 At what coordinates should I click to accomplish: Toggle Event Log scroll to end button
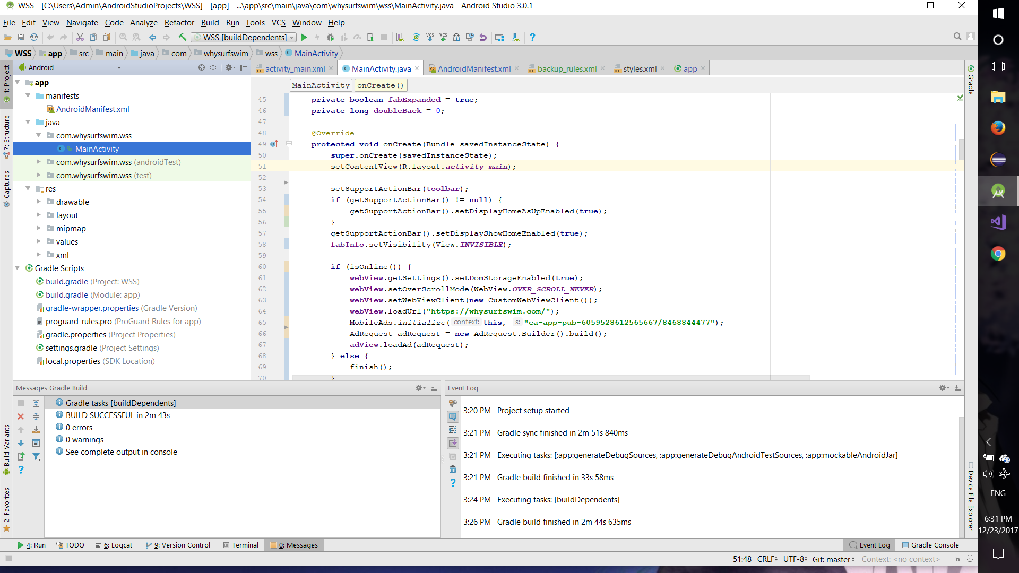click(453, 443)
